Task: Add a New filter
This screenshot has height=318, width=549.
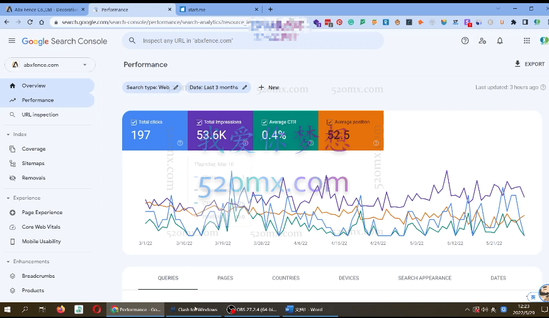Action: [269, 88]
